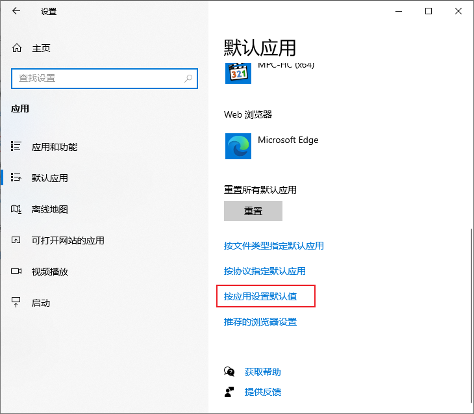Click the 重置 button

pos(253,211)
